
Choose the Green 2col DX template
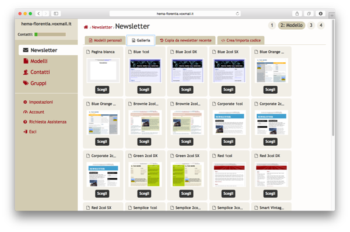[x=144, y=194]
